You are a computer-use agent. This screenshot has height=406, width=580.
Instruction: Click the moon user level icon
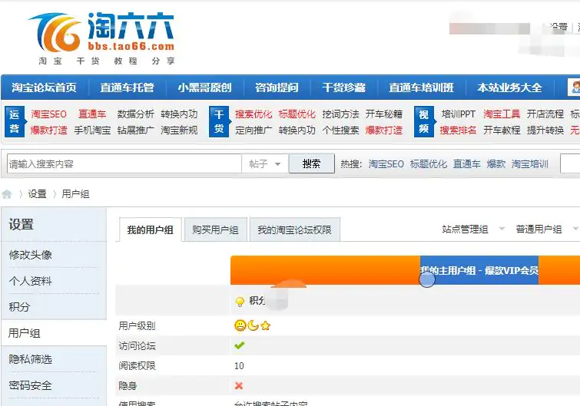(x=253, y=325)
